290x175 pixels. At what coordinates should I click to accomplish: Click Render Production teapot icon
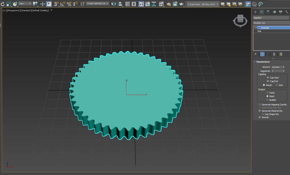pyautogui.click(x=181, y=4)
